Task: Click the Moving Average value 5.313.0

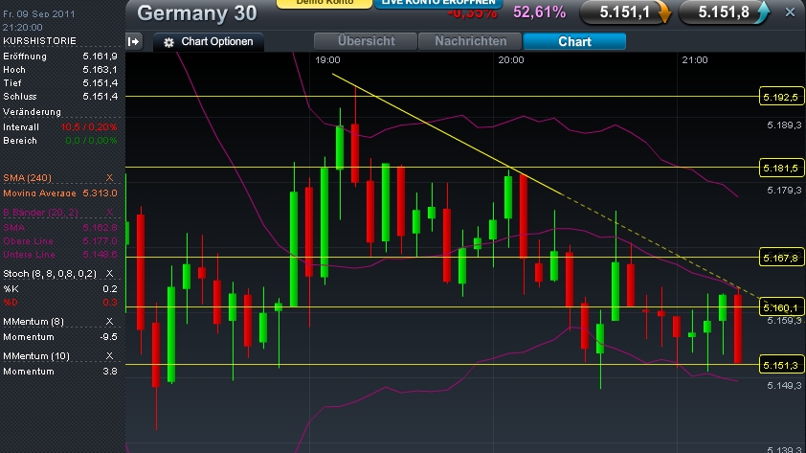Action: coord(100,193)
